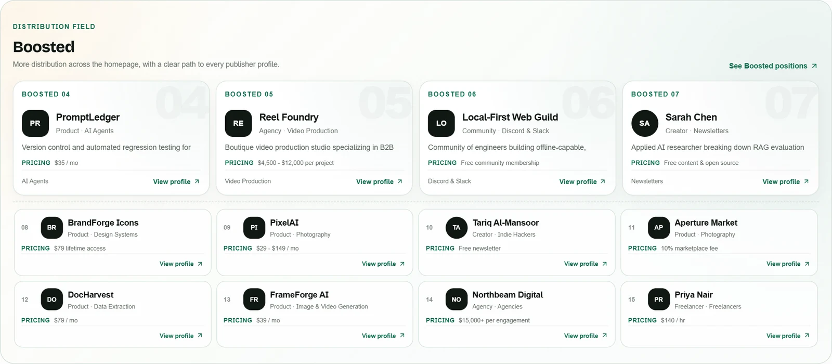Image resolution: width=832 pixels, height=364 pixels.
Task: Click the Video Production footer tag
Action: point(248,181)
